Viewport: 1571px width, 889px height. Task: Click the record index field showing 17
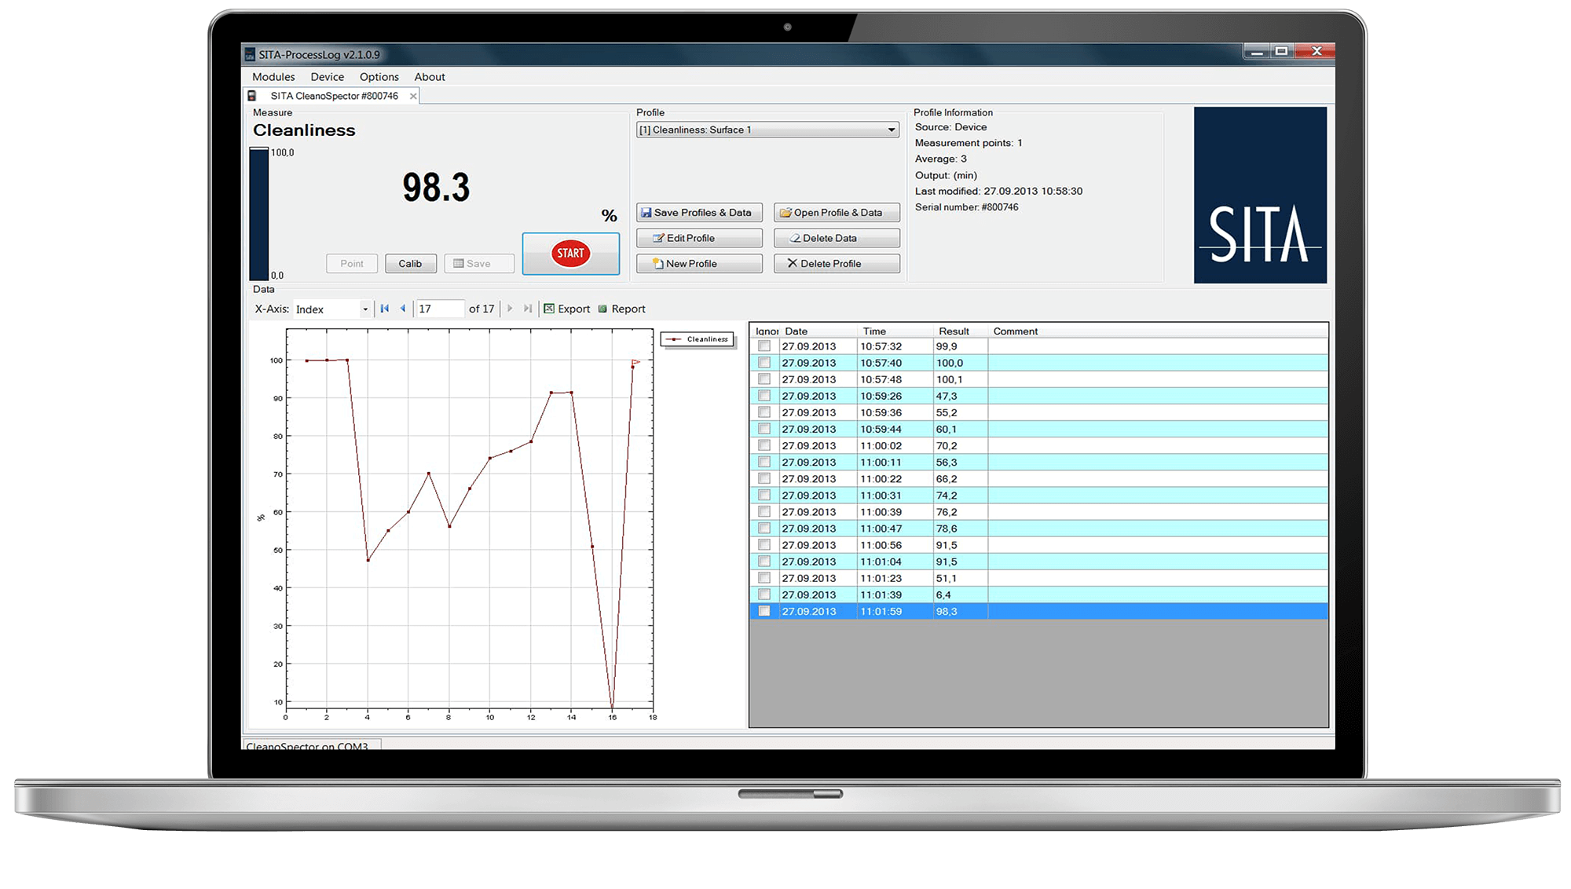point(438,309)
